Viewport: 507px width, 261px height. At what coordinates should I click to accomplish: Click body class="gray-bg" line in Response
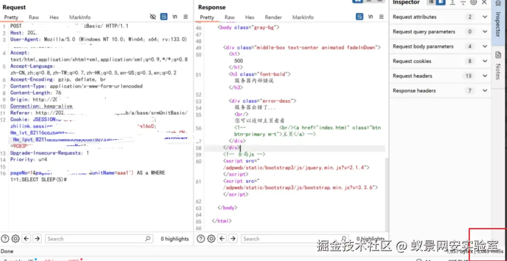tap(248, 27)
